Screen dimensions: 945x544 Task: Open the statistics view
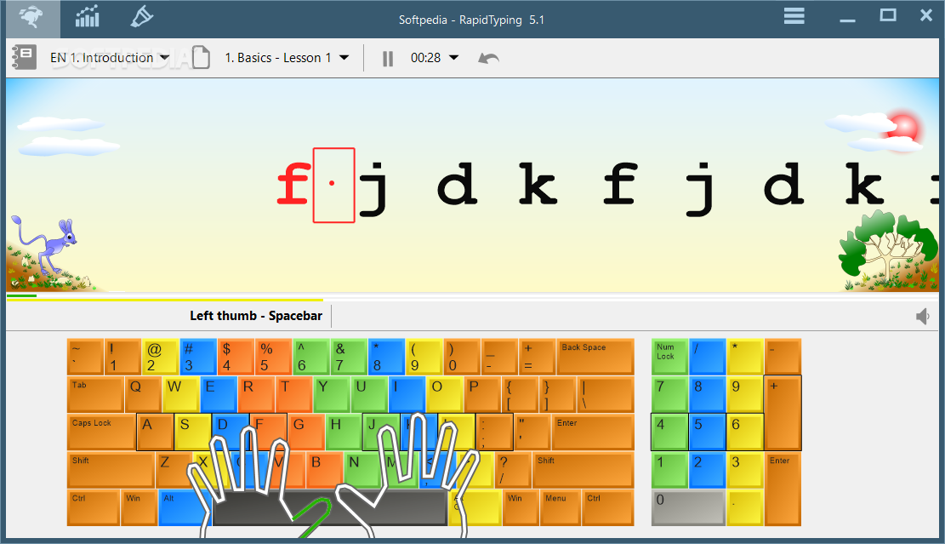coord(86,17)
